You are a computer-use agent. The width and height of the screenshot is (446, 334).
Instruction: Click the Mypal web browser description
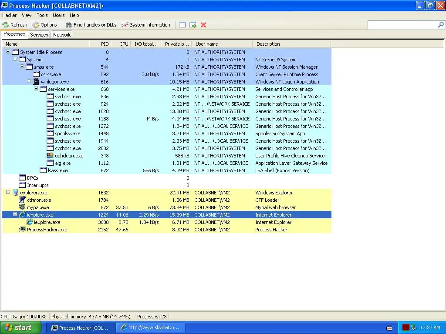tap(275, 207)
